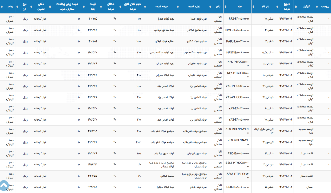
Task: Click offer volume '۵۰۰'
Action: [139, 109]
